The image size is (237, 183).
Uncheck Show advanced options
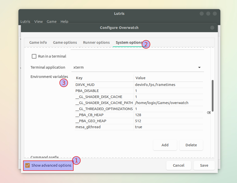(27, 165)
